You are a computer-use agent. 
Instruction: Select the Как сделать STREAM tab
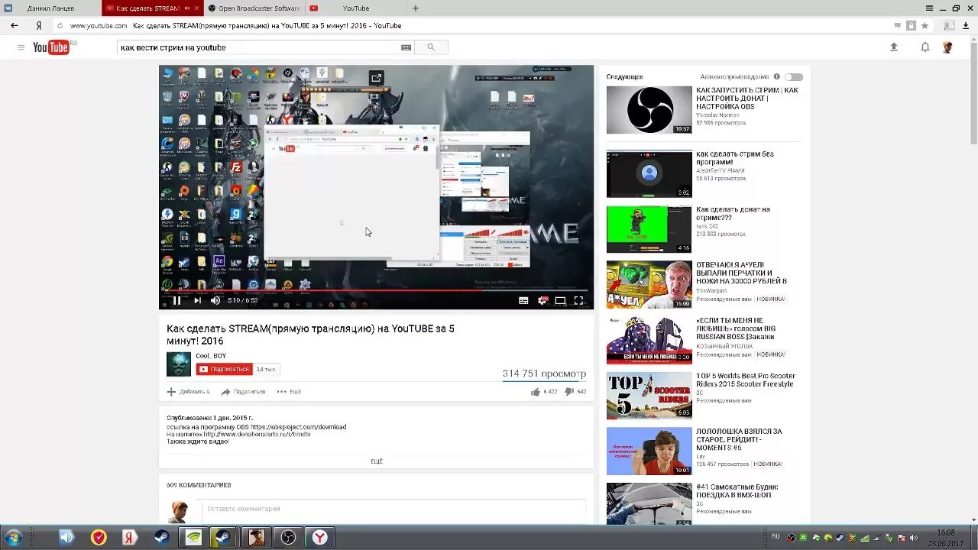tap(152, 8)
